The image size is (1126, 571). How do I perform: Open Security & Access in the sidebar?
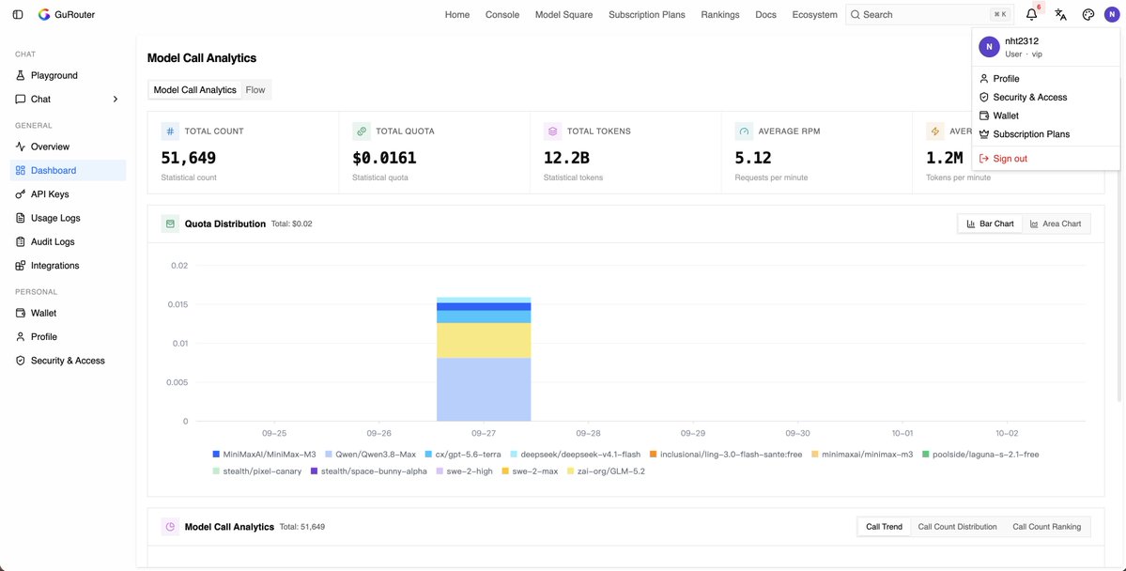tap(69, 361)
